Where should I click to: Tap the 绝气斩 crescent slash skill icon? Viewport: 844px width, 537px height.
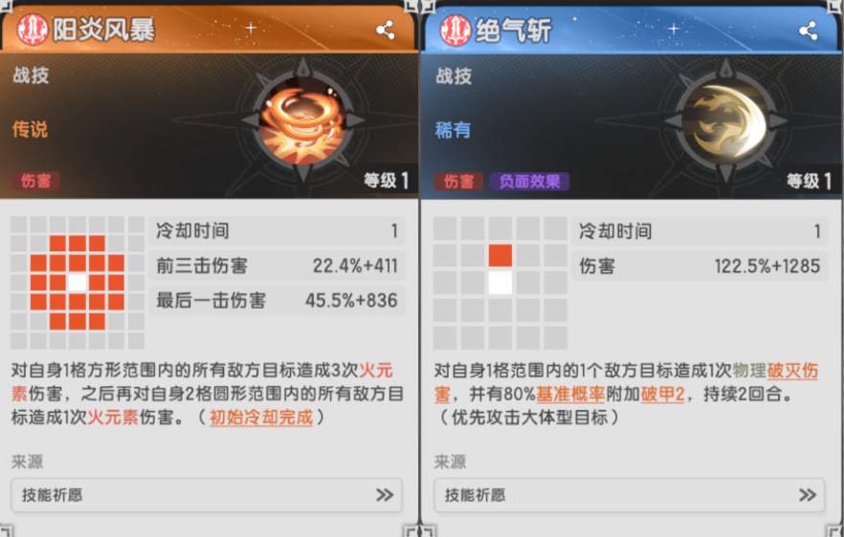[725, 121]
